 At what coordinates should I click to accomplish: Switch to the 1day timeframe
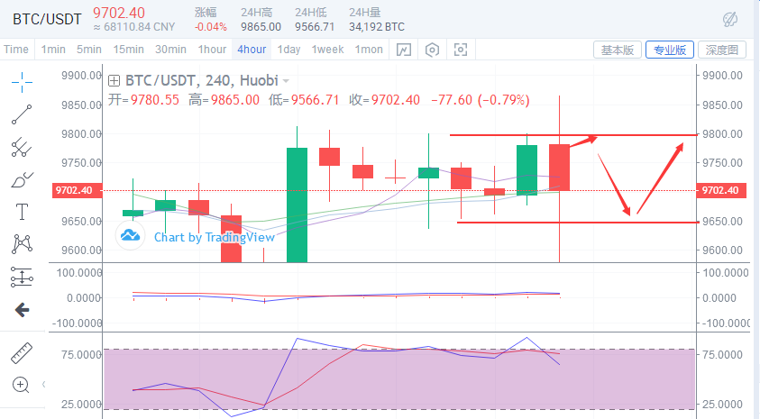pyautogui.click(x=288, y=50)
